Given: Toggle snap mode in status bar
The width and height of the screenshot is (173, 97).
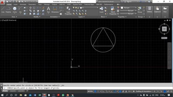Looking at the screenshot, I should point(98,91).
